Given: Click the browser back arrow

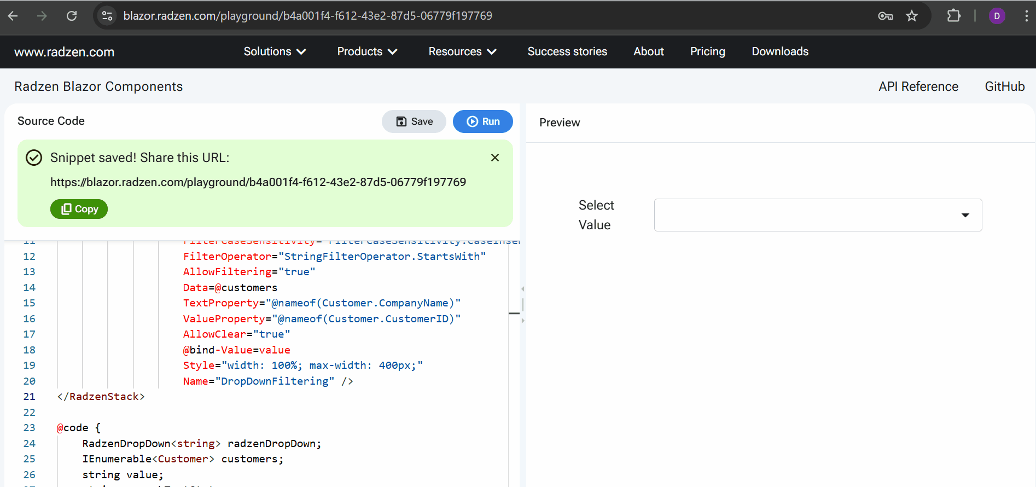Looking at the screenshot, I should pos(13,16).
